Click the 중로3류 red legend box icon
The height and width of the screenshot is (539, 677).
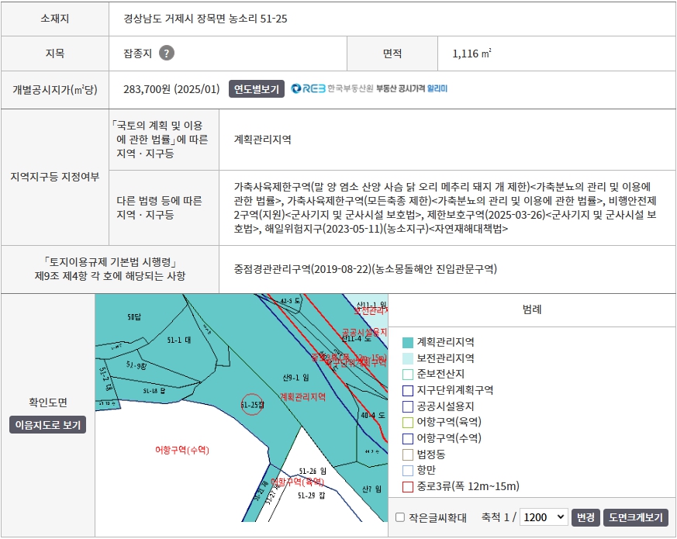[408, 486]
